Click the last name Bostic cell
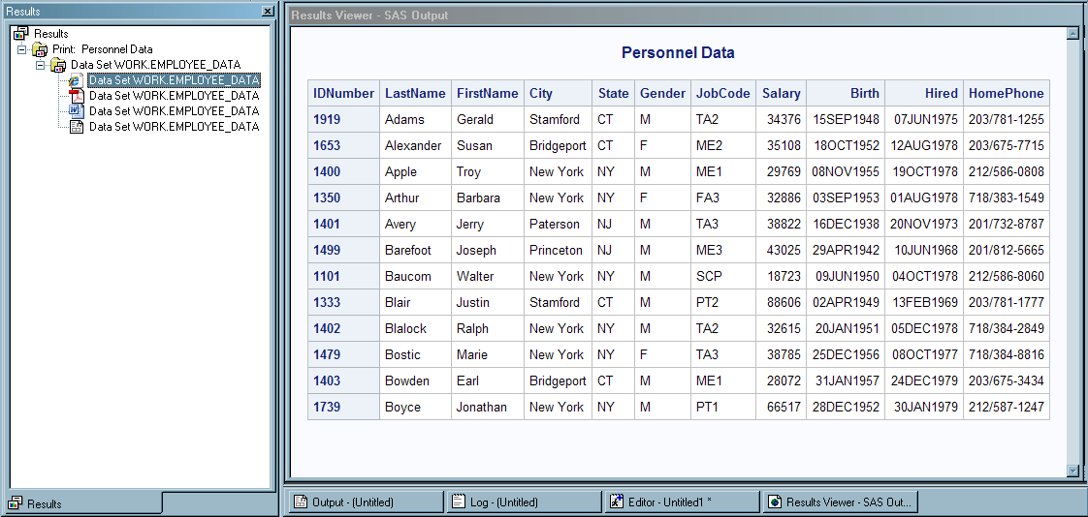1088x517 pixels. (x=415, y=354)
